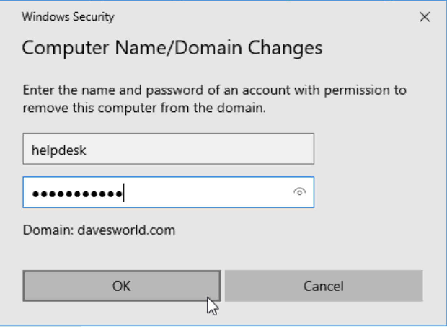The height and width of the screenshot is (327, 447).
Task: Reveal the password with the eye icon
Action: point(299,192)
